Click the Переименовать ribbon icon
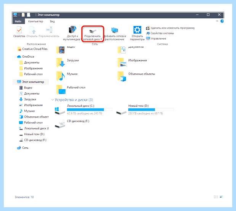 (x=49, y=30)
